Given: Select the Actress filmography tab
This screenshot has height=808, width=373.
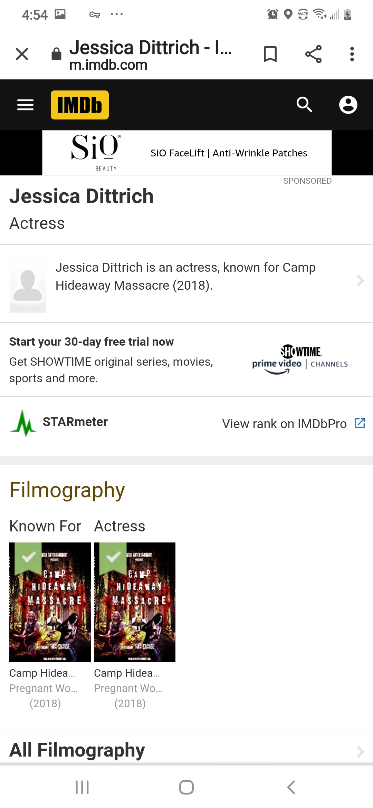Looking at the screenshot, I should pyautogui.click(x=119, y=526).
